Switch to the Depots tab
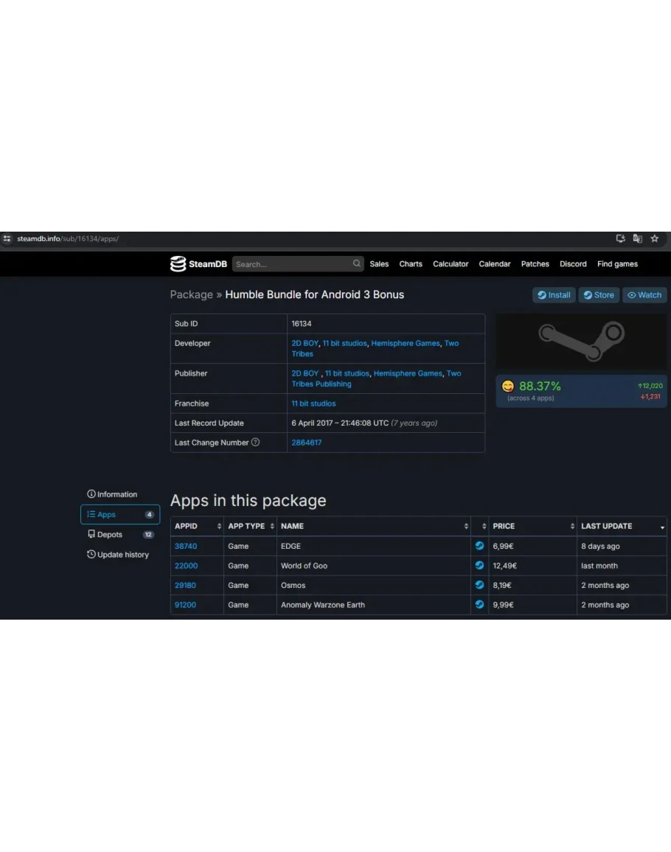Image resolution: width=671 pixels, height=852 pixels. (120, 535)
